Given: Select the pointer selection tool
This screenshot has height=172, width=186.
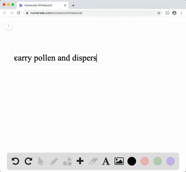Looking at the screenshot, I should coord(41,161).
